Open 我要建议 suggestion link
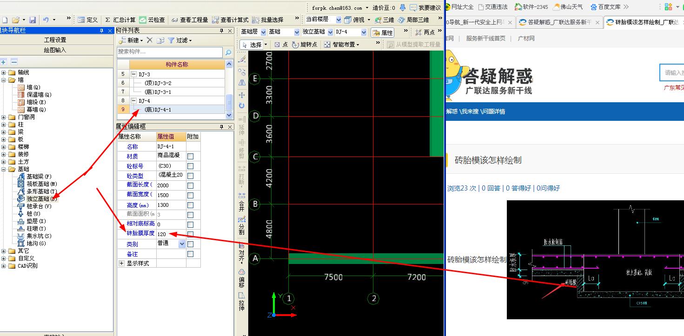The height and width of the screenshot is (336, 684). 425,7
